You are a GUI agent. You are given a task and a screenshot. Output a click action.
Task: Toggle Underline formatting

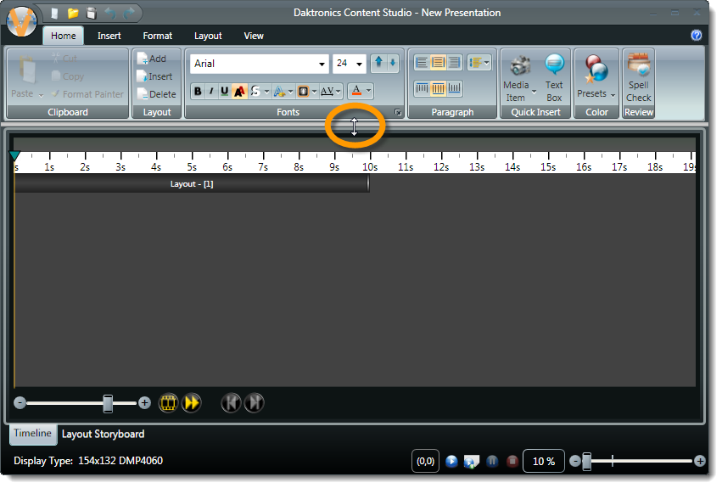[224, 92]
